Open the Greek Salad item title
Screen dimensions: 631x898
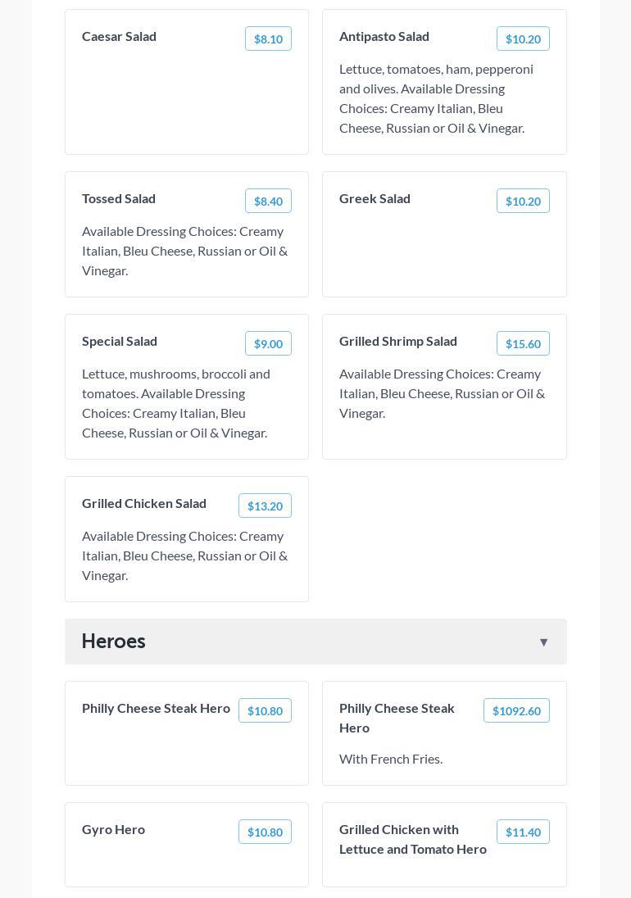tap(375, 198)
